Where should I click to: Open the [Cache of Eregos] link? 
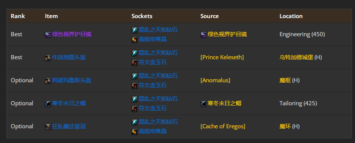coord(223,126)
